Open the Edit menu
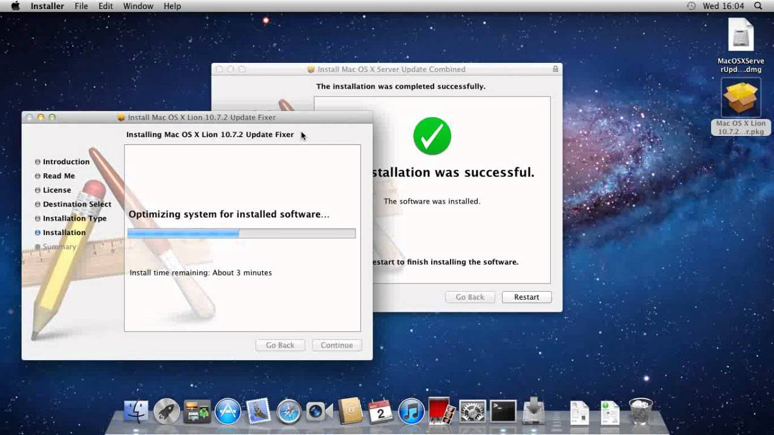Screen dimensions: 774x435 point(106,6)
